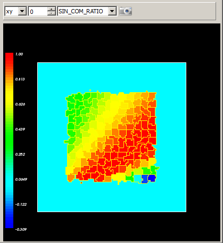
Task: Open the xy plane dropdown arrow
Action: (22, 11)
